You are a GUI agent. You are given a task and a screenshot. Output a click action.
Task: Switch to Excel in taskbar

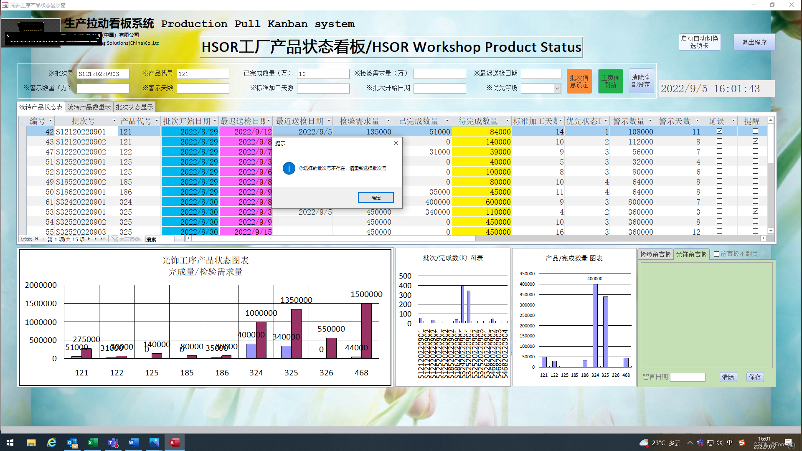pyautogui.click(x=92, y=443)
